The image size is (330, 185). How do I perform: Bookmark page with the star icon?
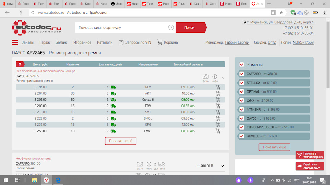pos(281,13)
